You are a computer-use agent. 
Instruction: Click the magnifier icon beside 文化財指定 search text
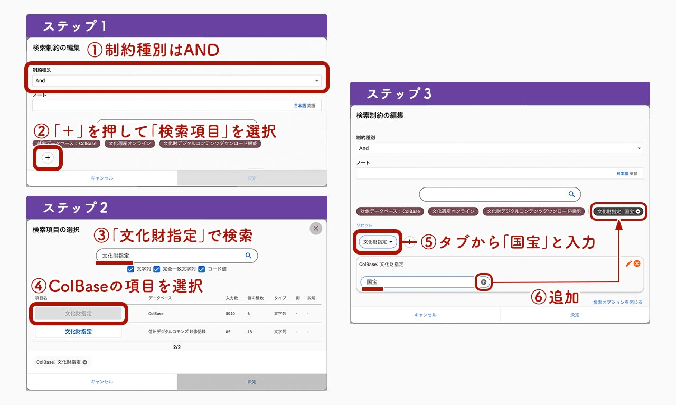248,256
